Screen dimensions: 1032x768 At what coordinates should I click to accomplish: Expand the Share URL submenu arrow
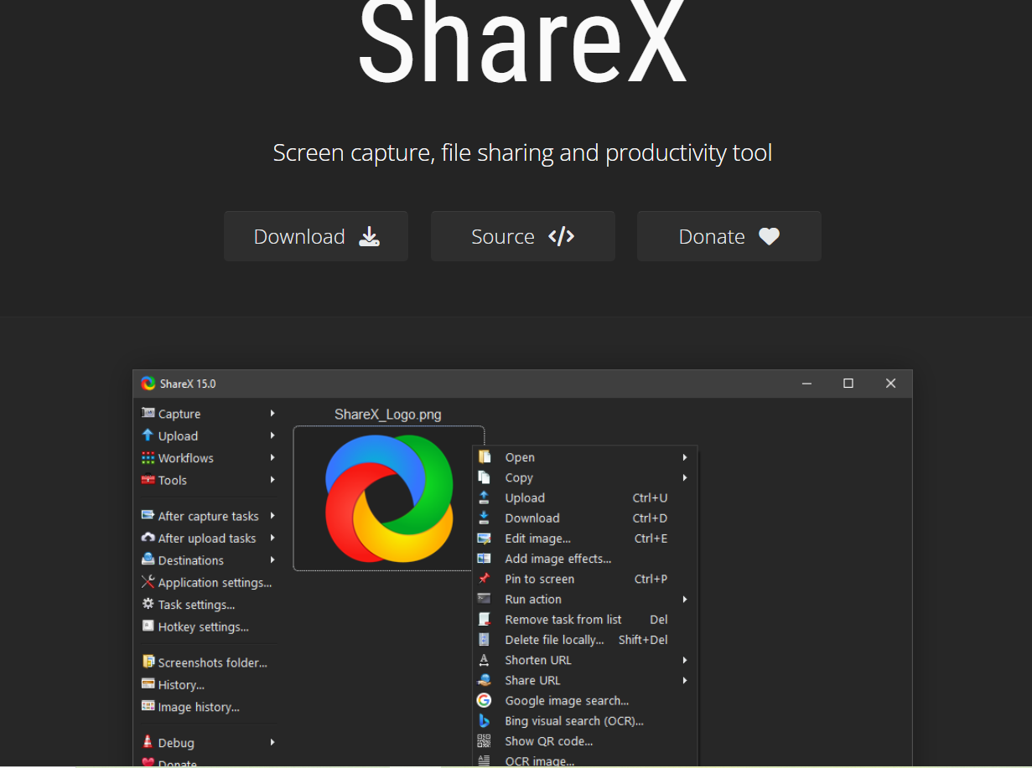point(685,680)
